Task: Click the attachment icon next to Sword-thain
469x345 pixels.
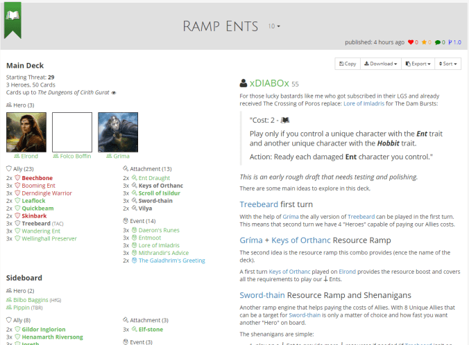Action: pyautogui.click(x=135, y=201)
